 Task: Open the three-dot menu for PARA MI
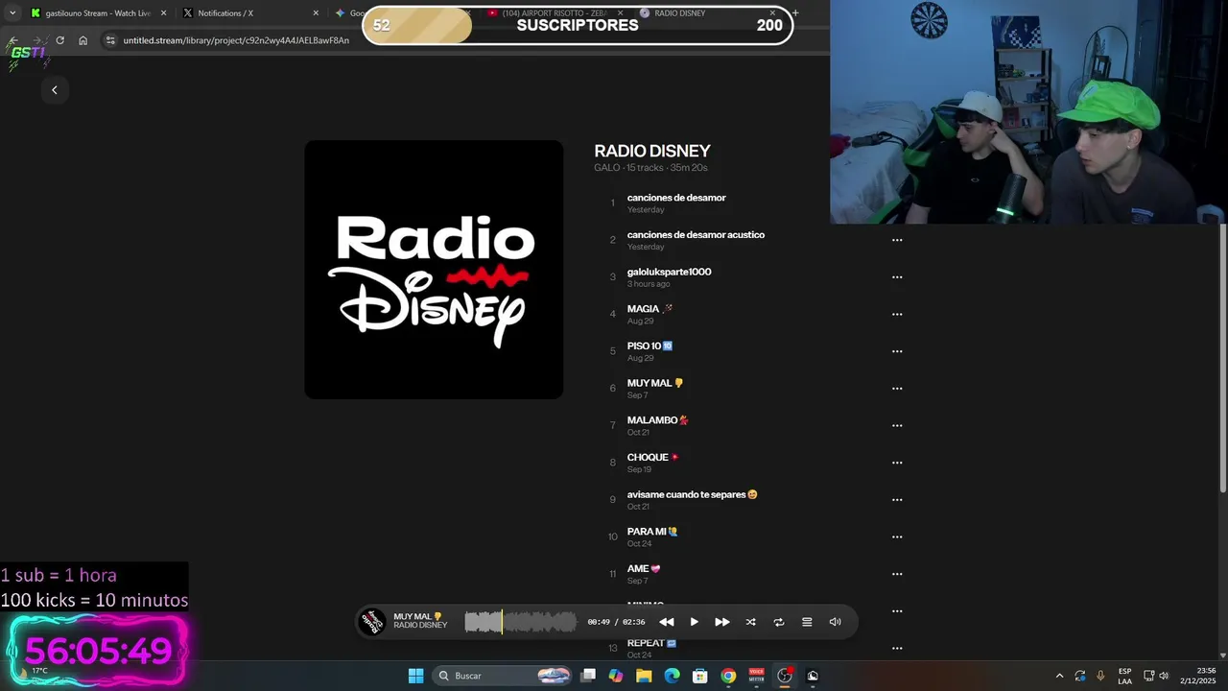(897, 536)
